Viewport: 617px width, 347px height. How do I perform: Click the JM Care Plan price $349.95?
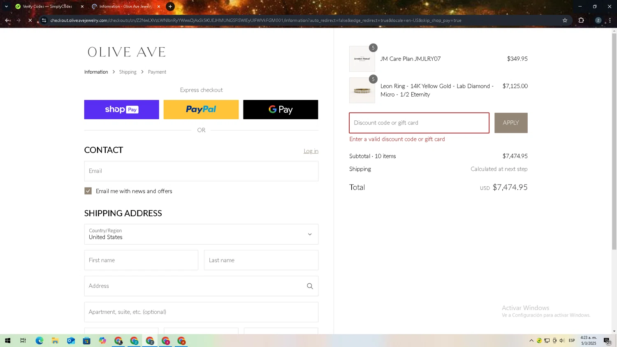(517, 59)
